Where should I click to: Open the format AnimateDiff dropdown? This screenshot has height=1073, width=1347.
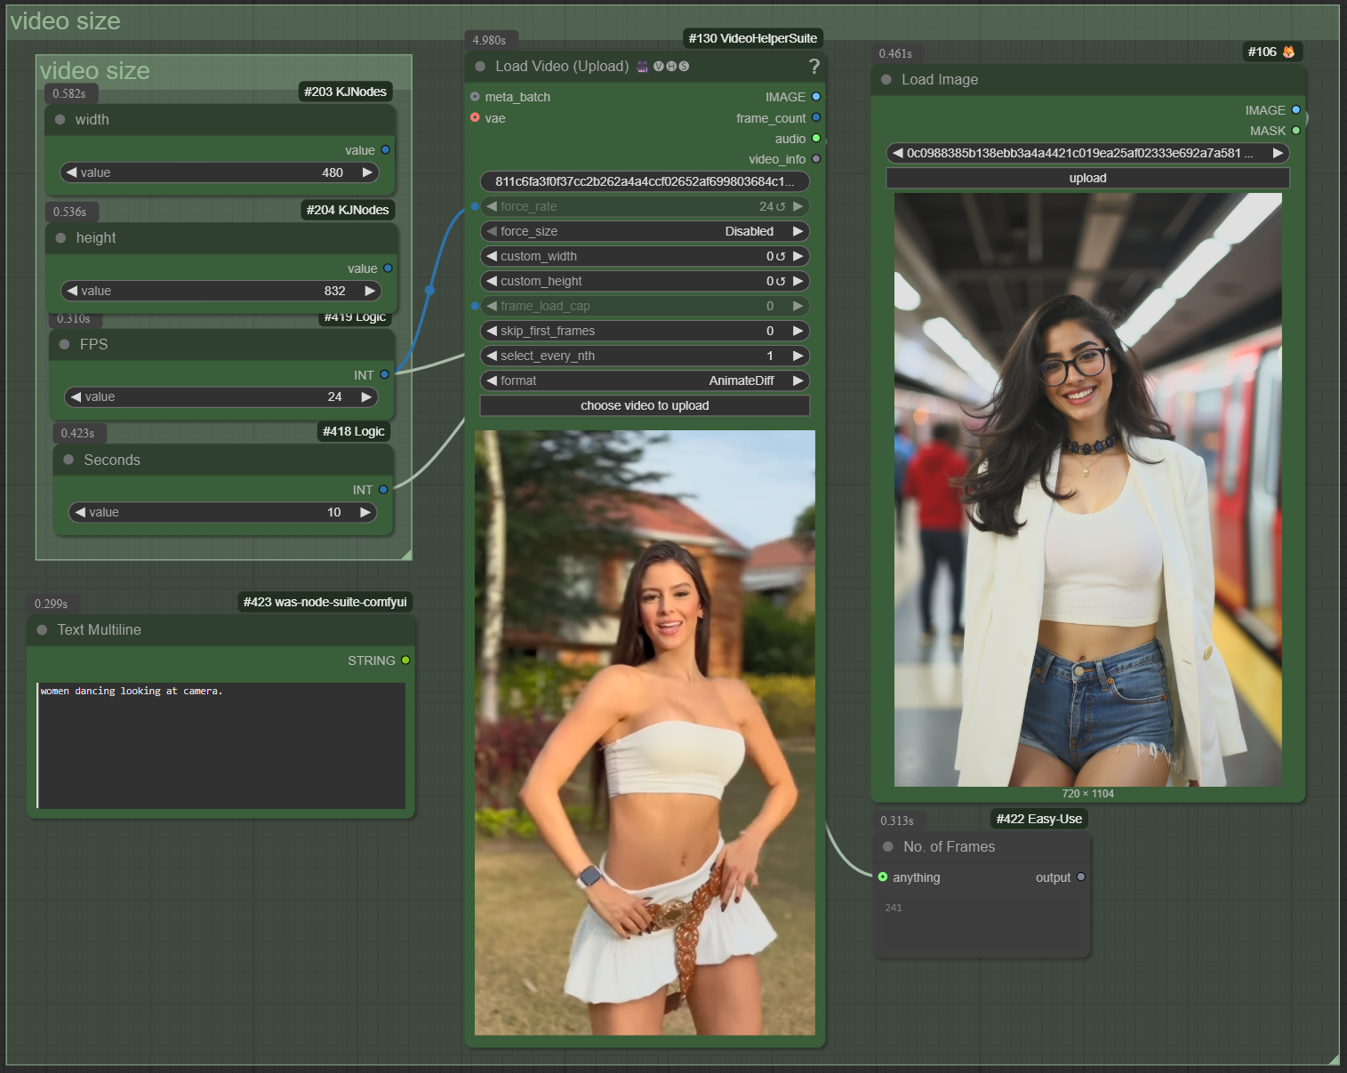coord(645,380)
